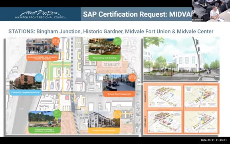Click the 'STABILITY' text on the map
The height and width of the screenshot is (144, 230).
tap(112, 64)
